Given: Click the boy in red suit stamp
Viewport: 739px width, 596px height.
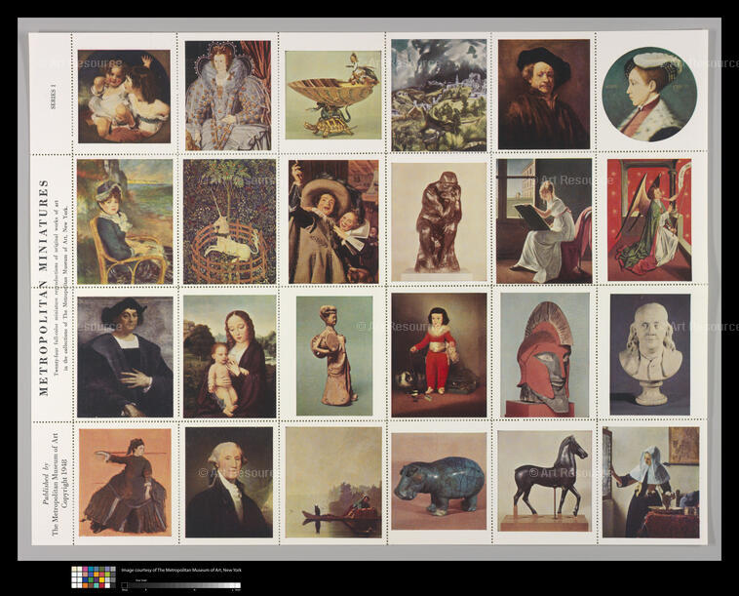Looking at the screenshot, I should click(439, 355).
